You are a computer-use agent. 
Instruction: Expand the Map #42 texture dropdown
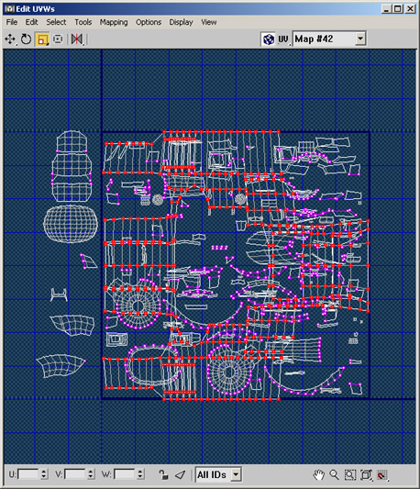360,39
